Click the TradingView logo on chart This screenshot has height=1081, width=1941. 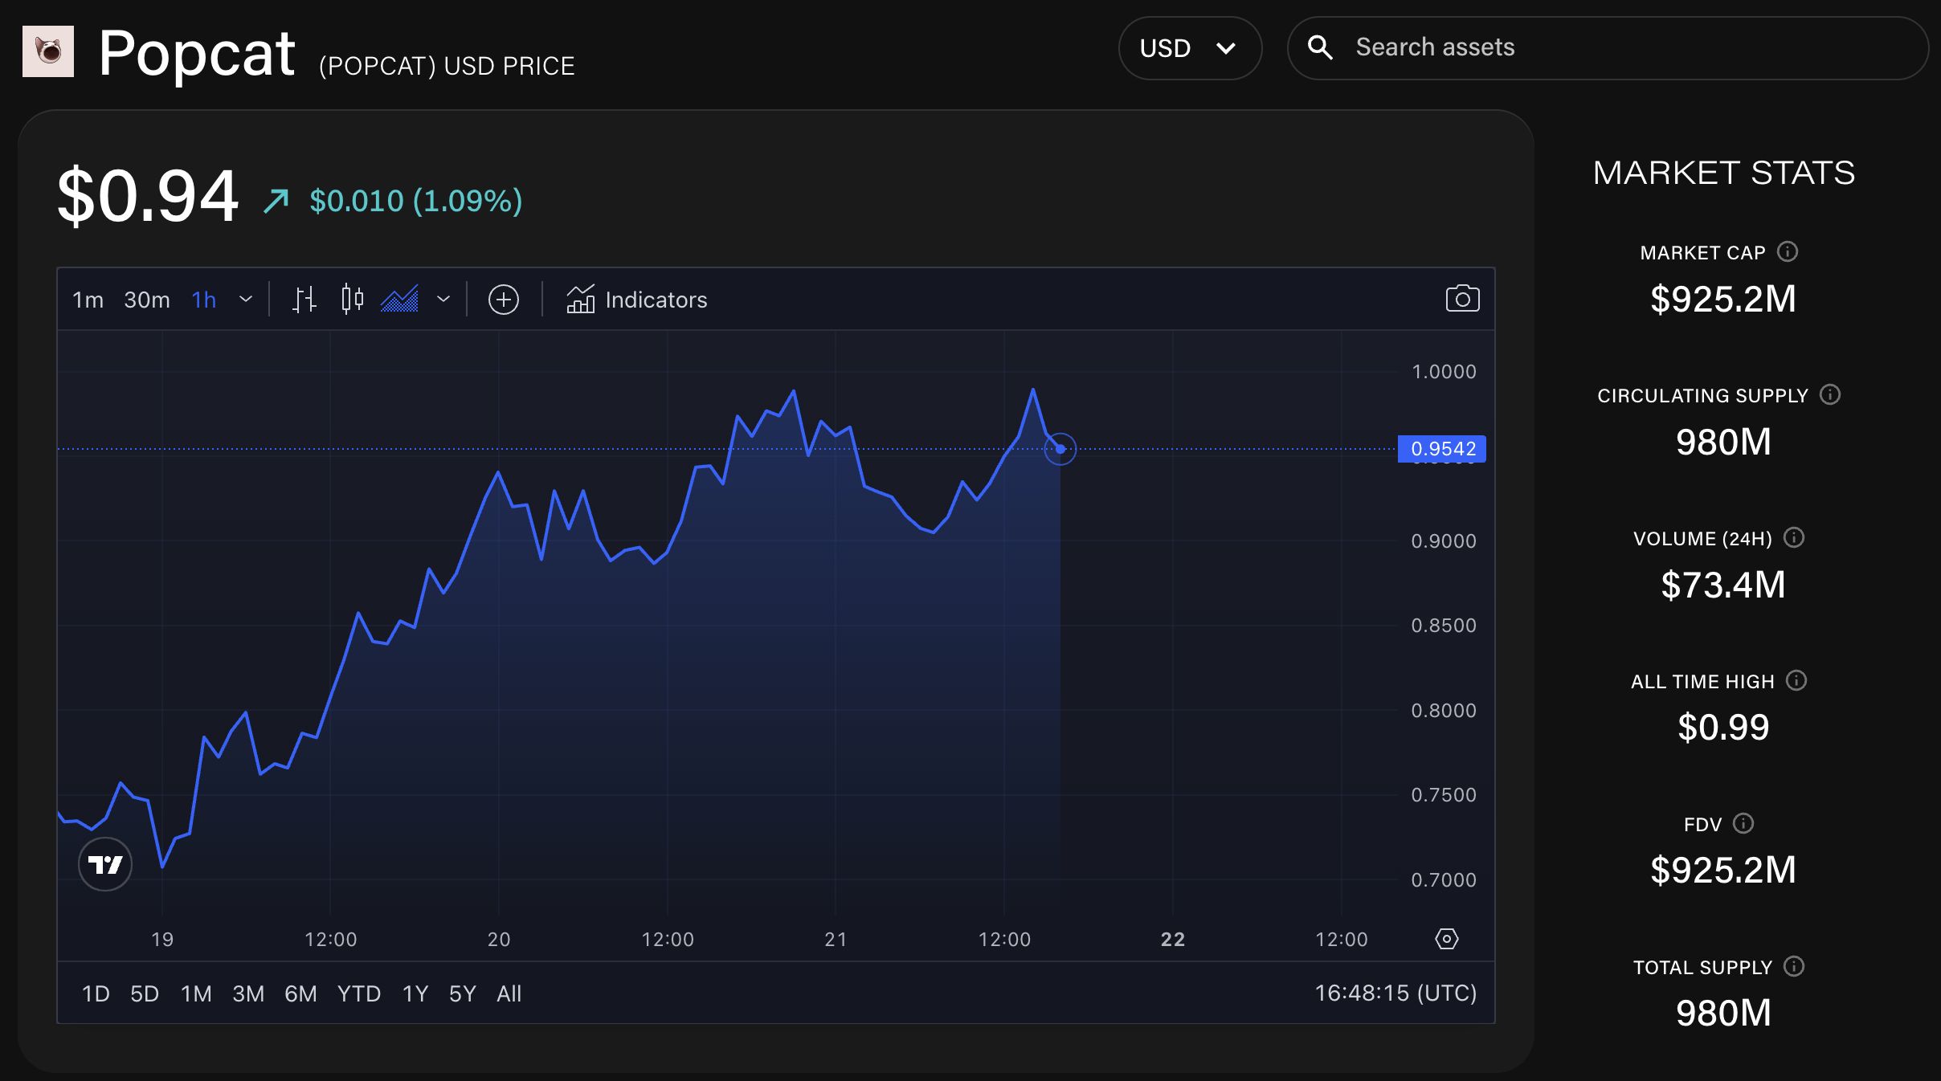click(x=105, y=864)
